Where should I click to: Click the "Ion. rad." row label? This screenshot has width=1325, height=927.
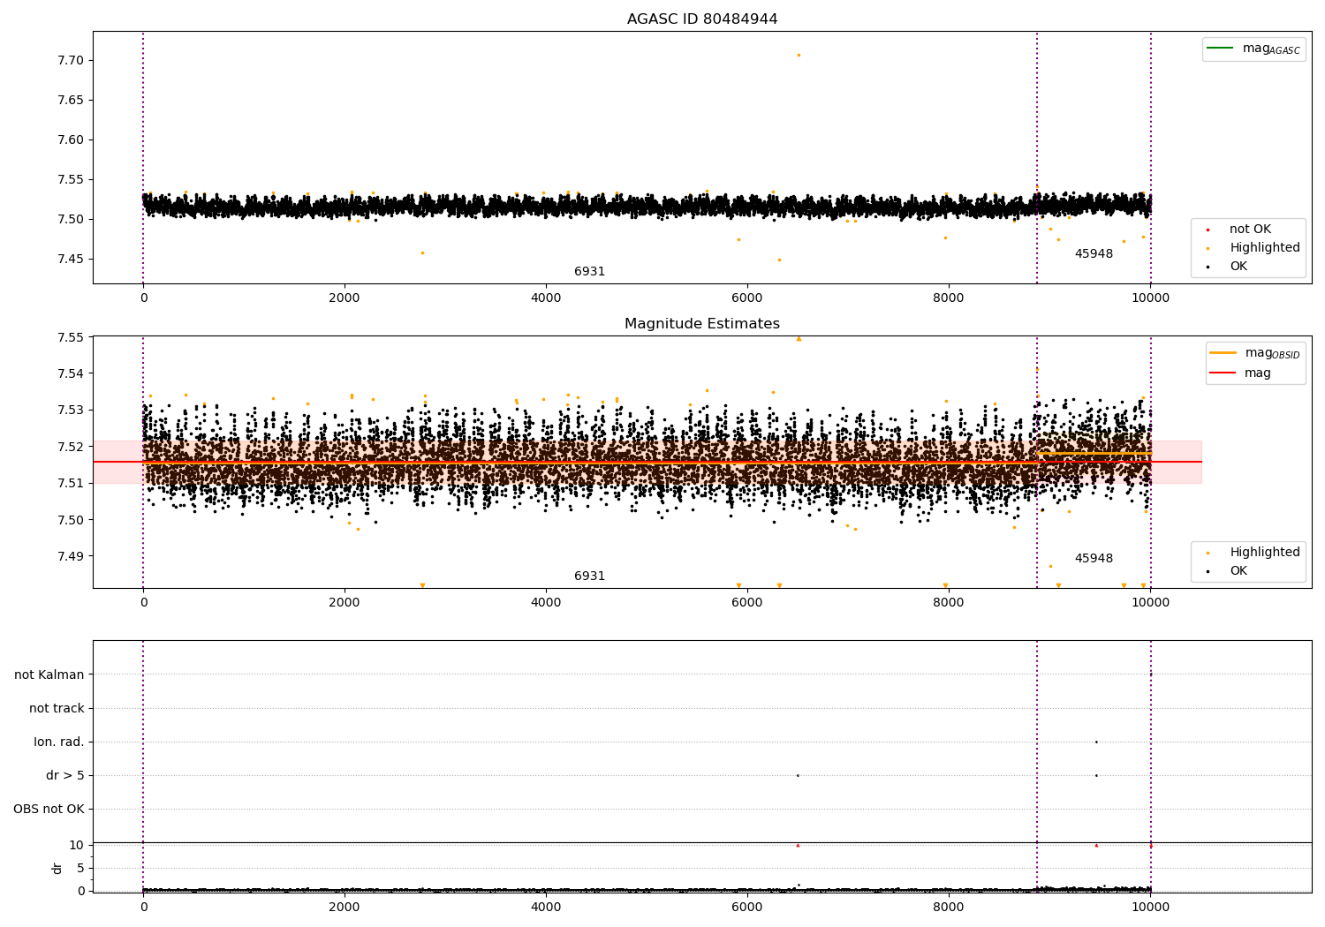coord(59,742)
